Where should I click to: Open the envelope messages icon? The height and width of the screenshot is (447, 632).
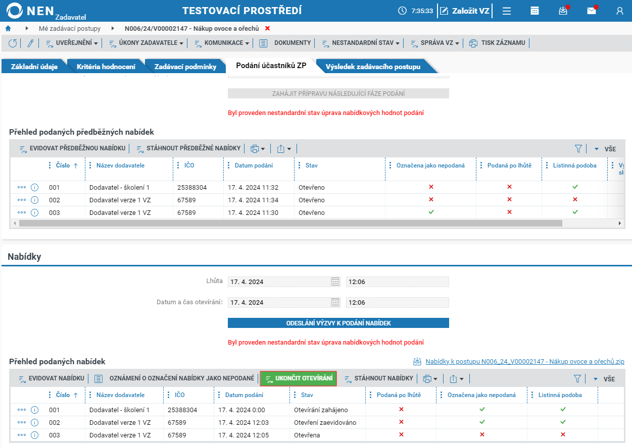click(592, 11)
